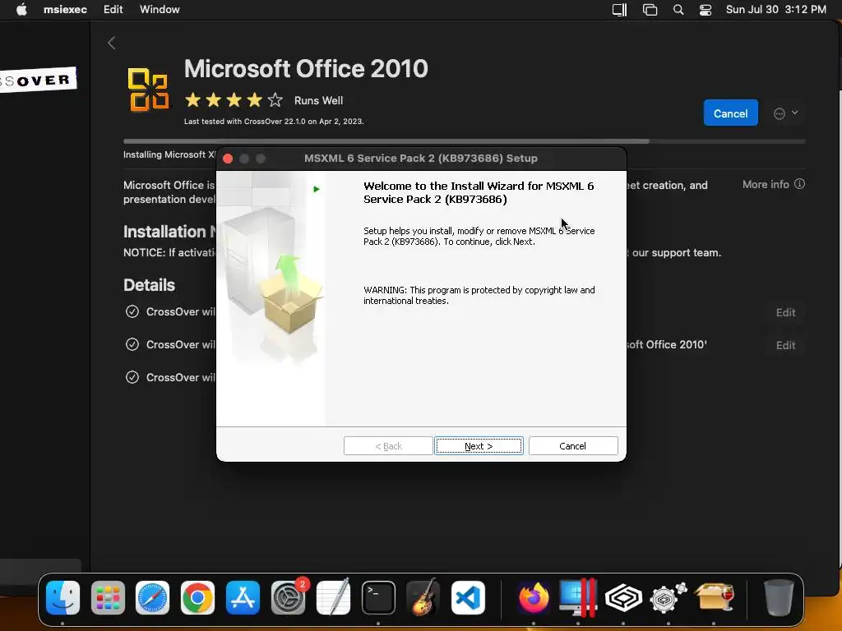Open the Edit menu

[113, 10]
